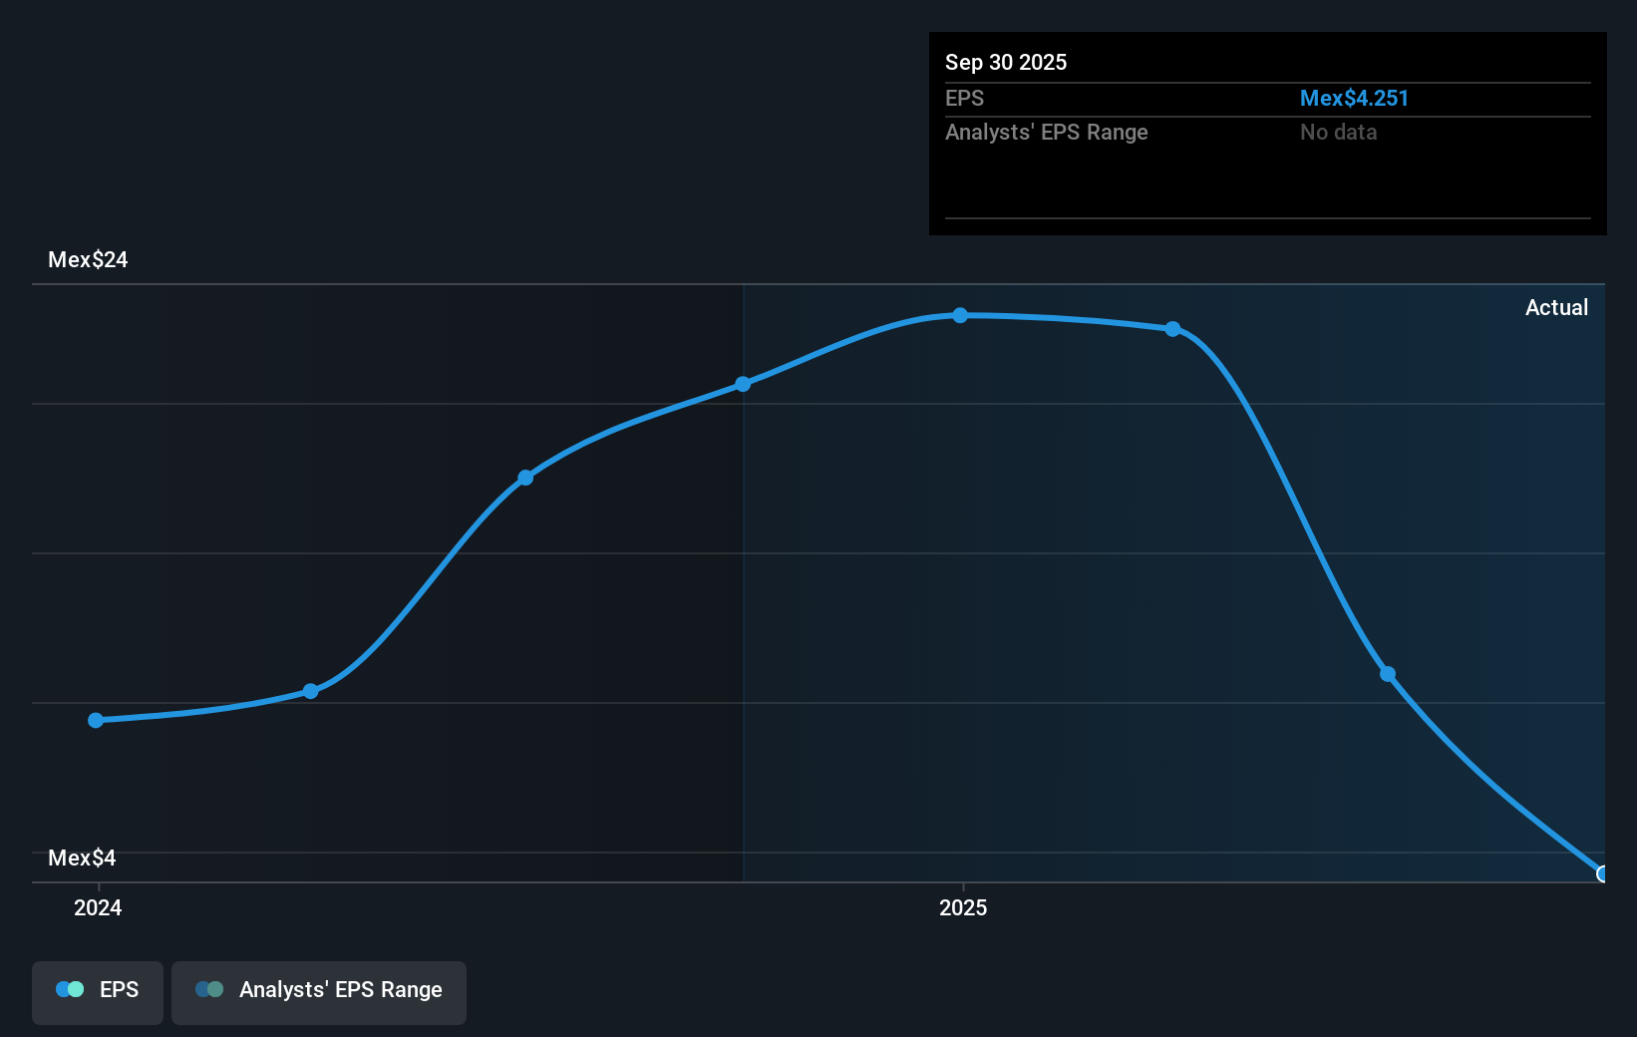Click the EPS data point above 2025 label
Image resolution: width=1637 pixels, height=1037 pixels.
click(x=959, y=315)
